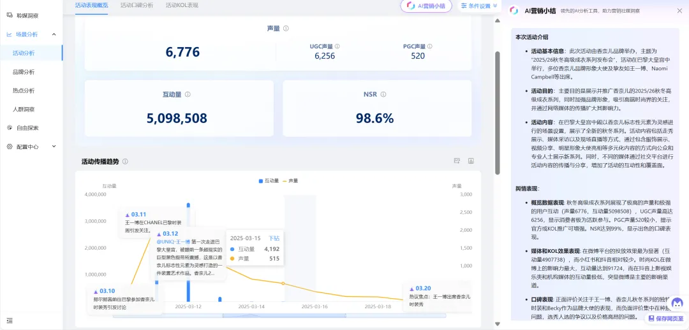
Task: Click the line data point near 2025-03-15
Action: [x=283, y=283]
